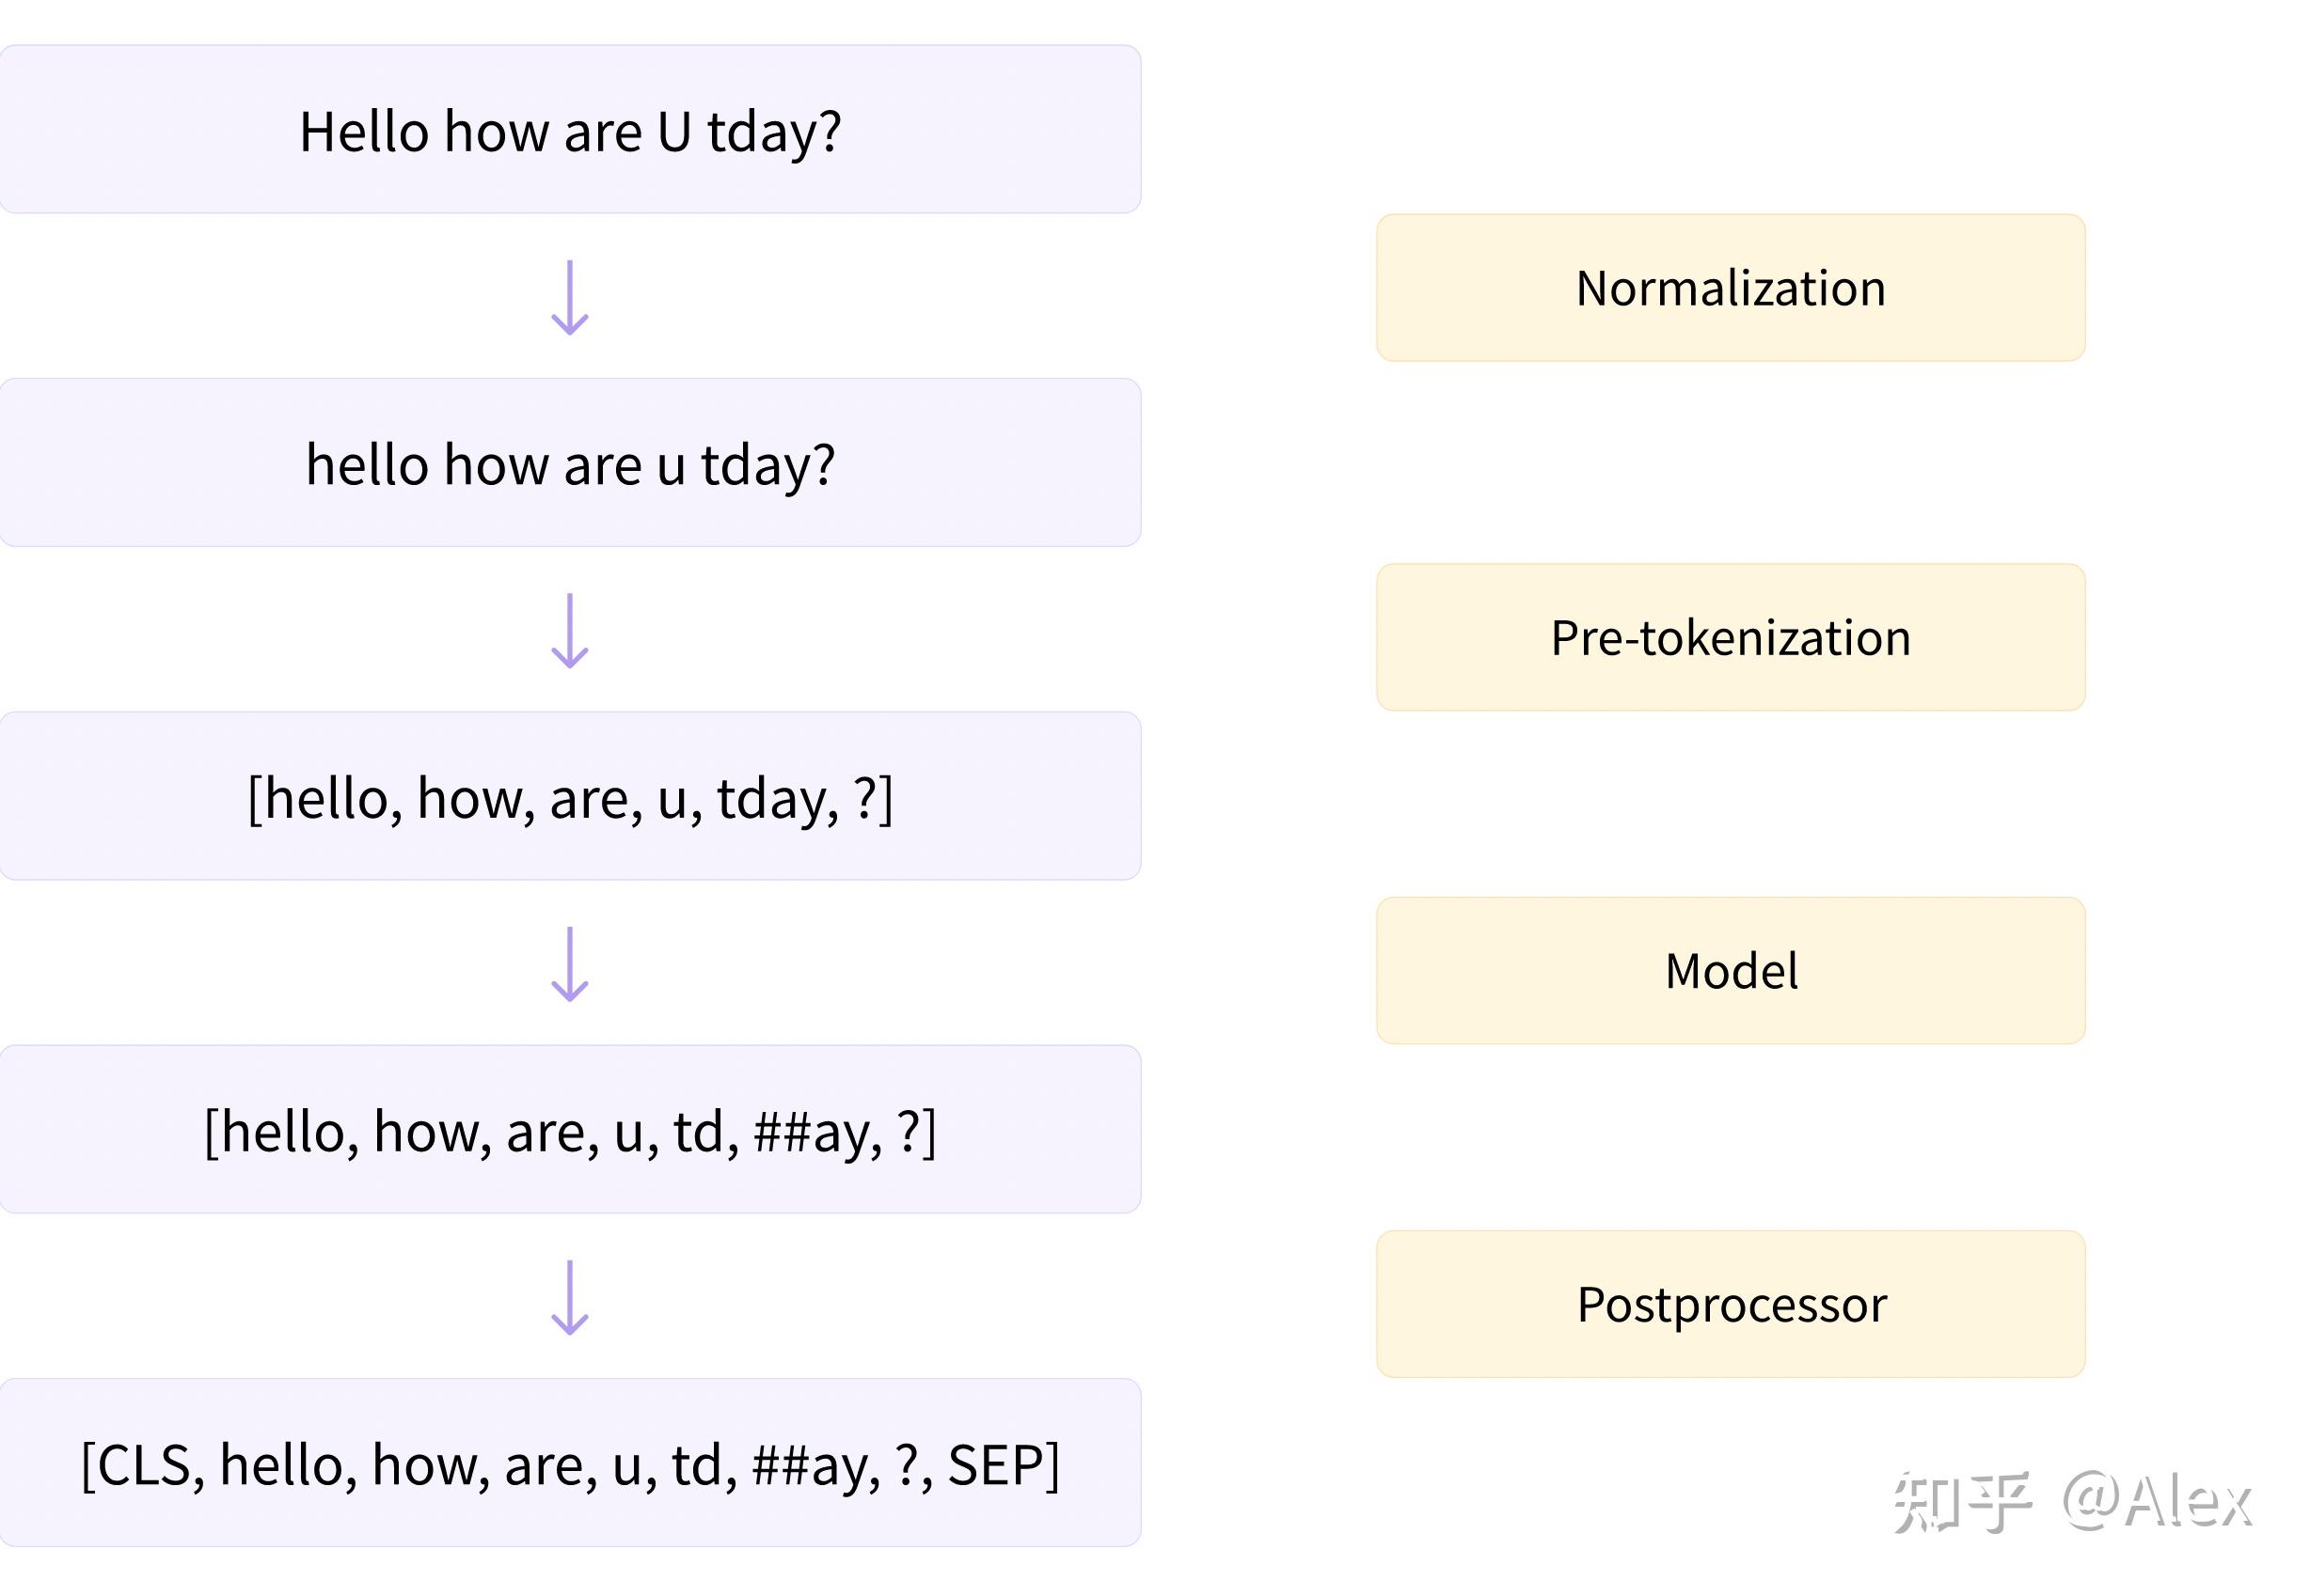
Task: Click the arrow beside the Model label
Action: [x=569, y=963]
